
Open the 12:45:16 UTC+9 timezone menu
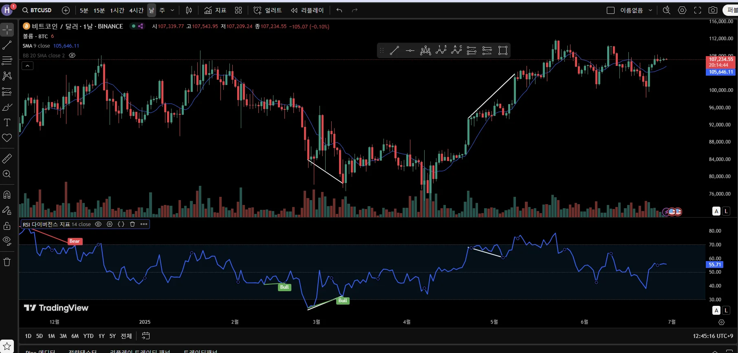(x=713, y=336)
